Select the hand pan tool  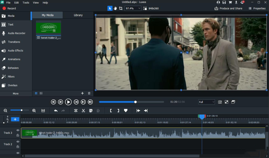tap(115, 8)
